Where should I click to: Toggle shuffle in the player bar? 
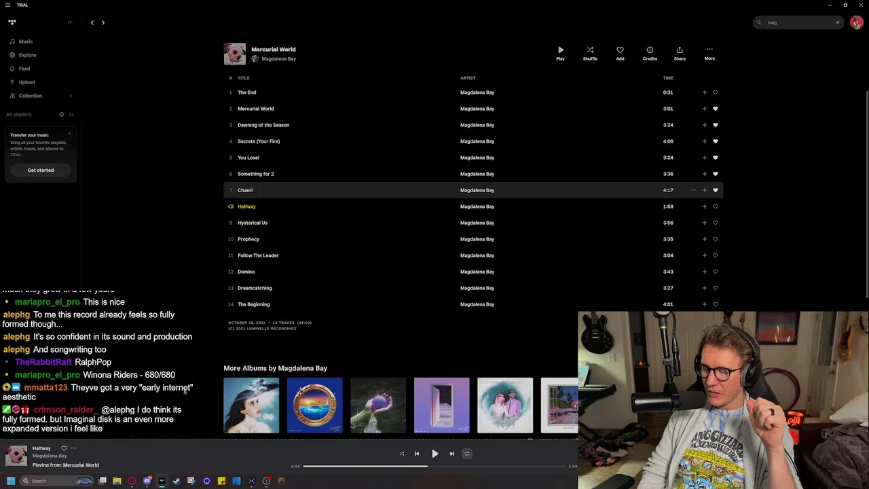tap(402, 454)
